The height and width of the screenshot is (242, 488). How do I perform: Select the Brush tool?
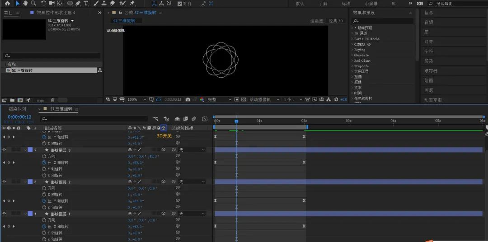pyautogui.click(x=96, y=4)
